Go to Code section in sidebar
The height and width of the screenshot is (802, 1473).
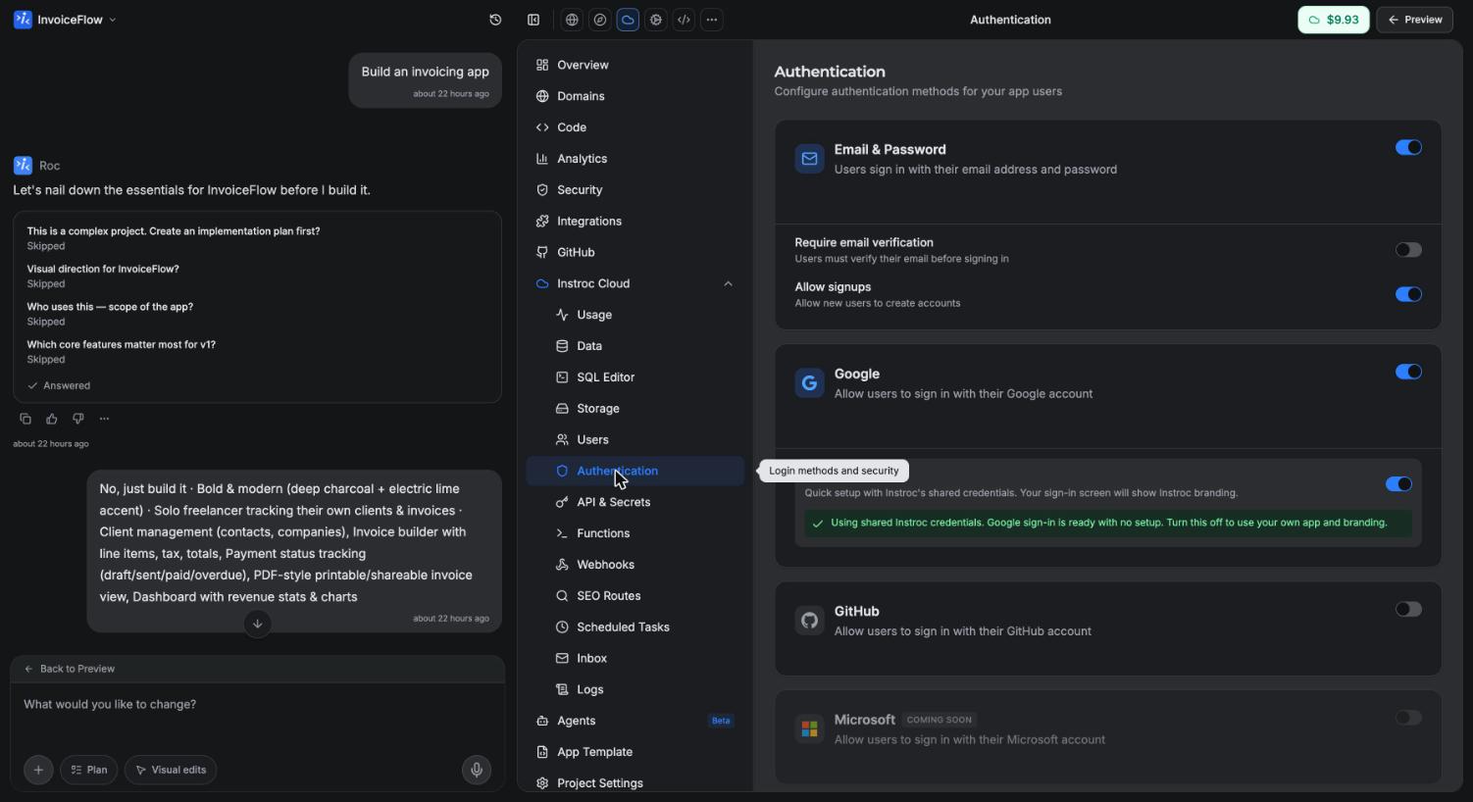pos(635,127)
